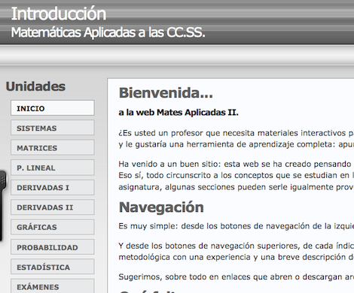This screenshot has height=293, width=354.
Task: Click the Unidades sidebar heading
Action: point(35,86)
